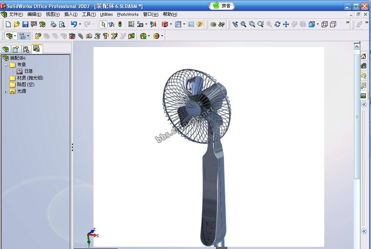Toggle Wireframe display cube icon
The image size is (371, 249).
point(325,24)
